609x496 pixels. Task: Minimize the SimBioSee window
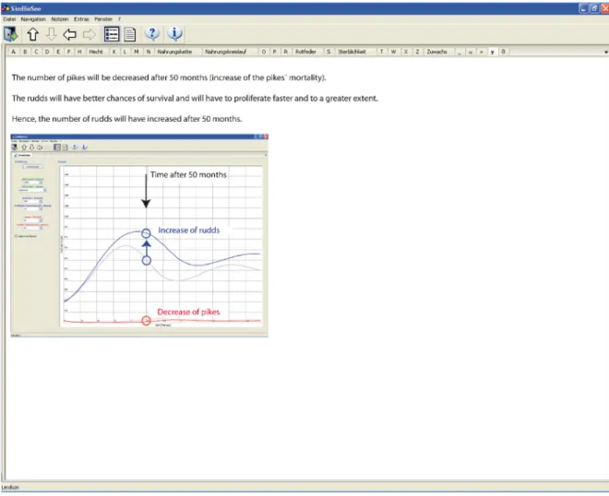(583, 8)
